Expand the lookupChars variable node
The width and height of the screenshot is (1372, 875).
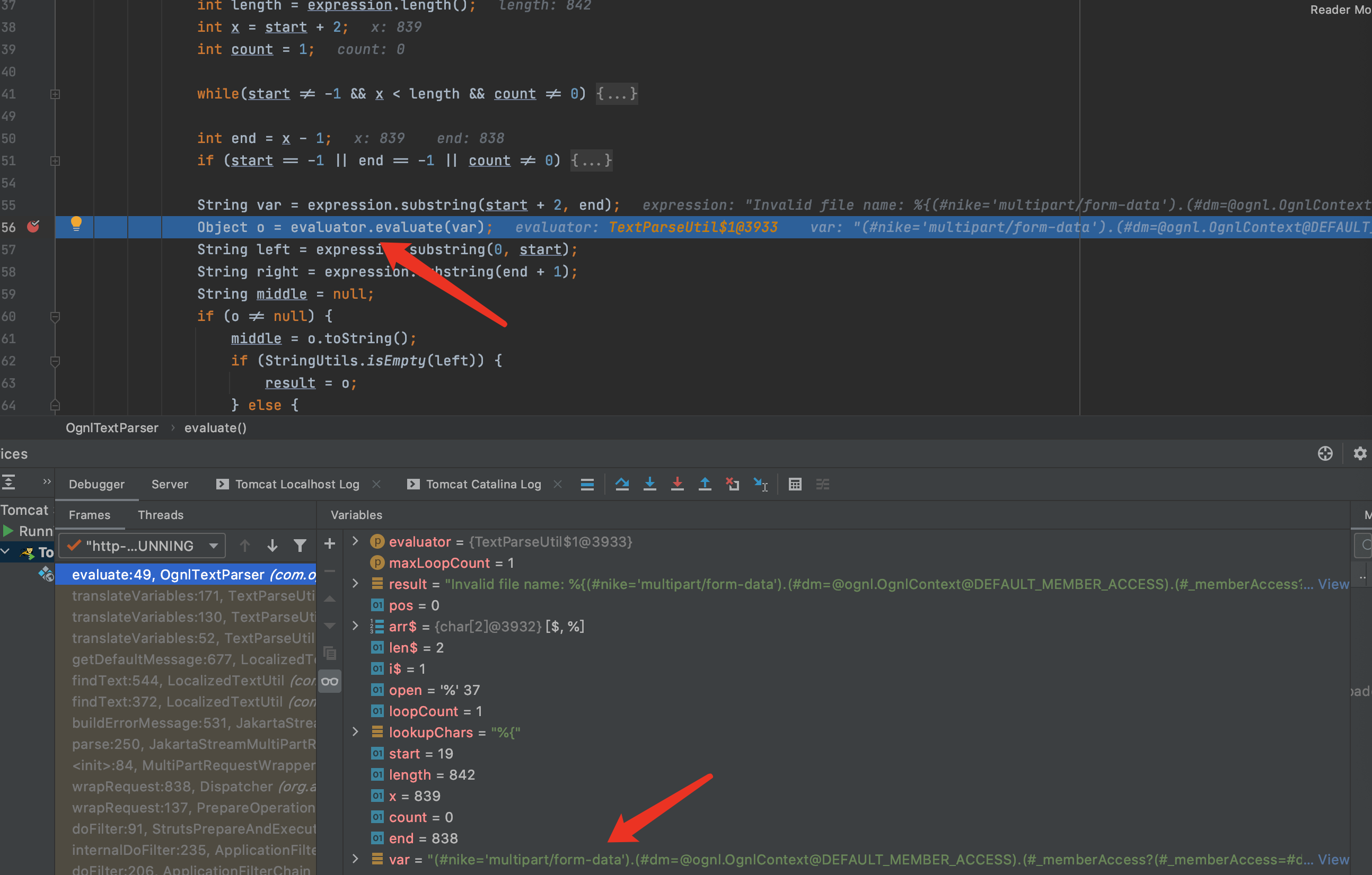tap(355, 731)
